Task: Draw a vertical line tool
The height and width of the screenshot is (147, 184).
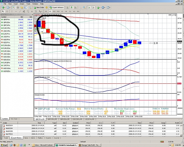Action: point(12,12)
